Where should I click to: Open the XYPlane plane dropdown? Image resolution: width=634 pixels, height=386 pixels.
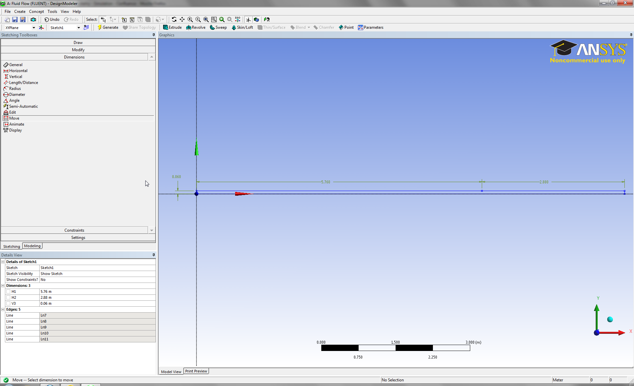(34, 28)
